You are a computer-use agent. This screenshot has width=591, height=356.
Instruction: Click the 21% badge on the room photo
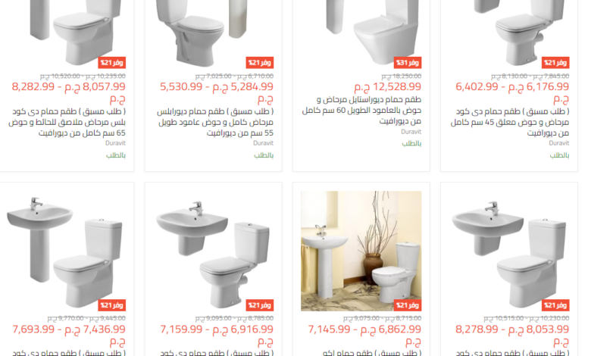pos(408,305)
